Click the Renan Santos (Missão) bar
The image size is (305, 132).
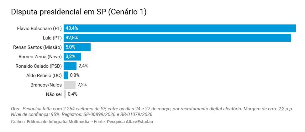click(x=77, y=47)
